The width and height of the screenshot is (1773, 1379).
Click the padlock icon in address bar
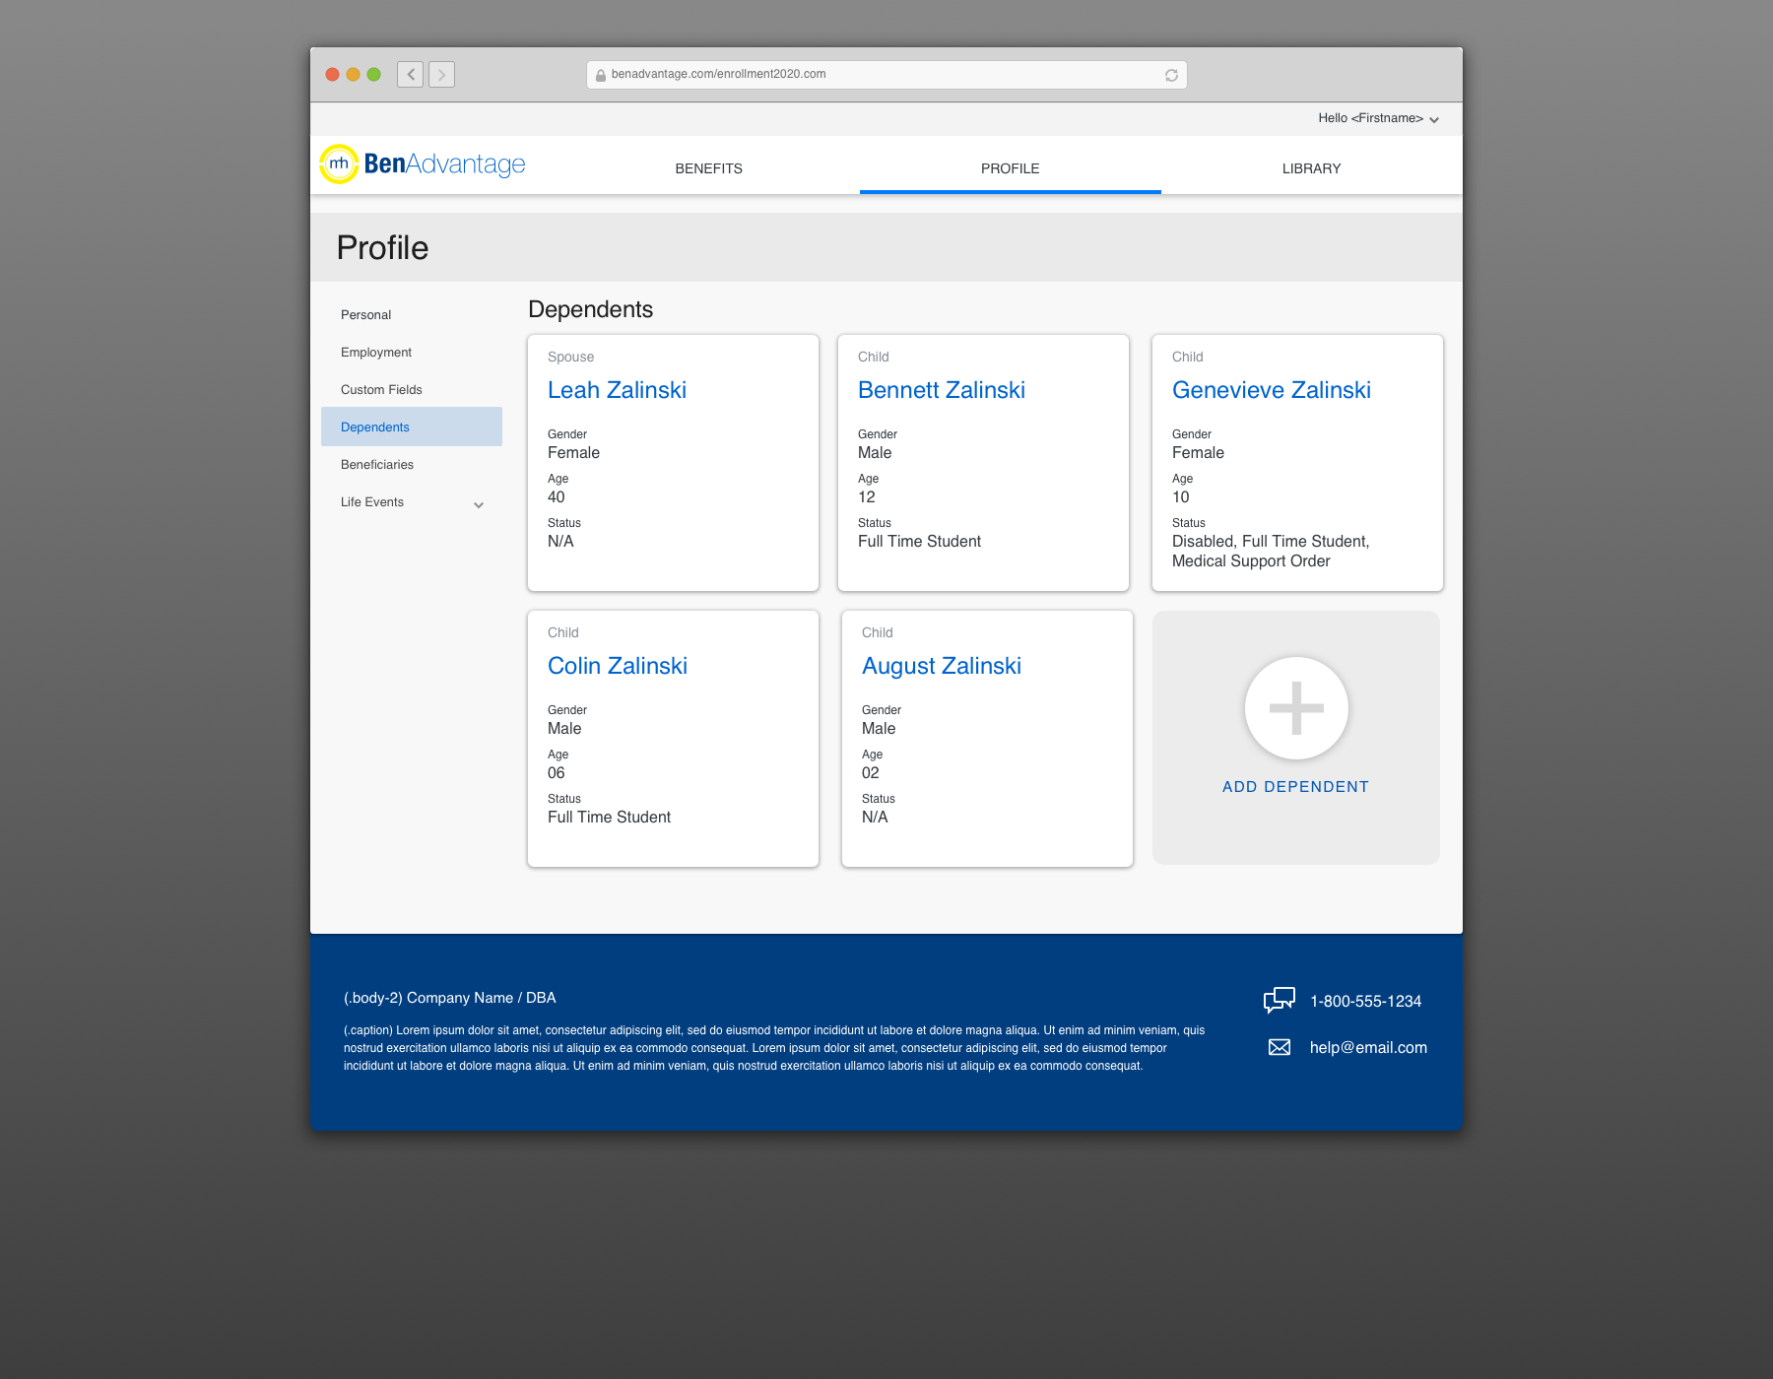point(601,75)
